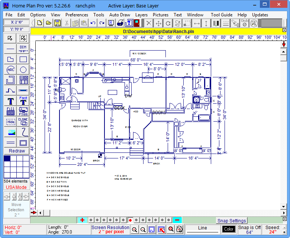The height and width of the screenshot is (238, 290).
Task: Select the Arc drawing tool
Action: (x=10, y=70)
